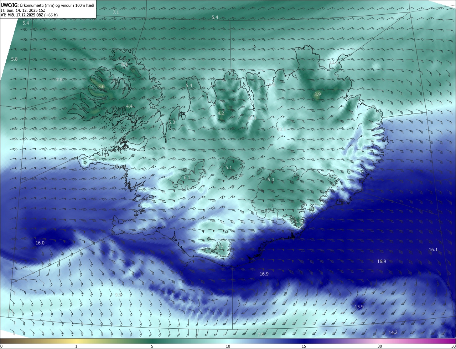Click the '0' tick on the color scale

pos(1,346)
